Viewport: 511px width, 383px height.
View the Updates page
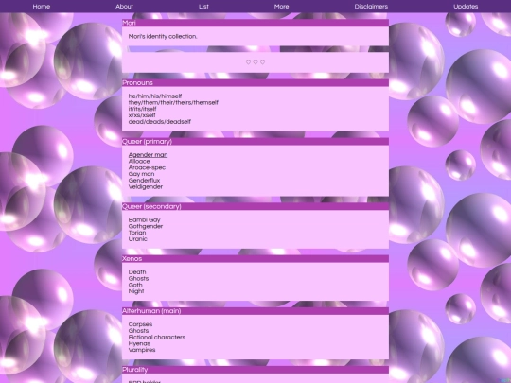tap(466, 7)
